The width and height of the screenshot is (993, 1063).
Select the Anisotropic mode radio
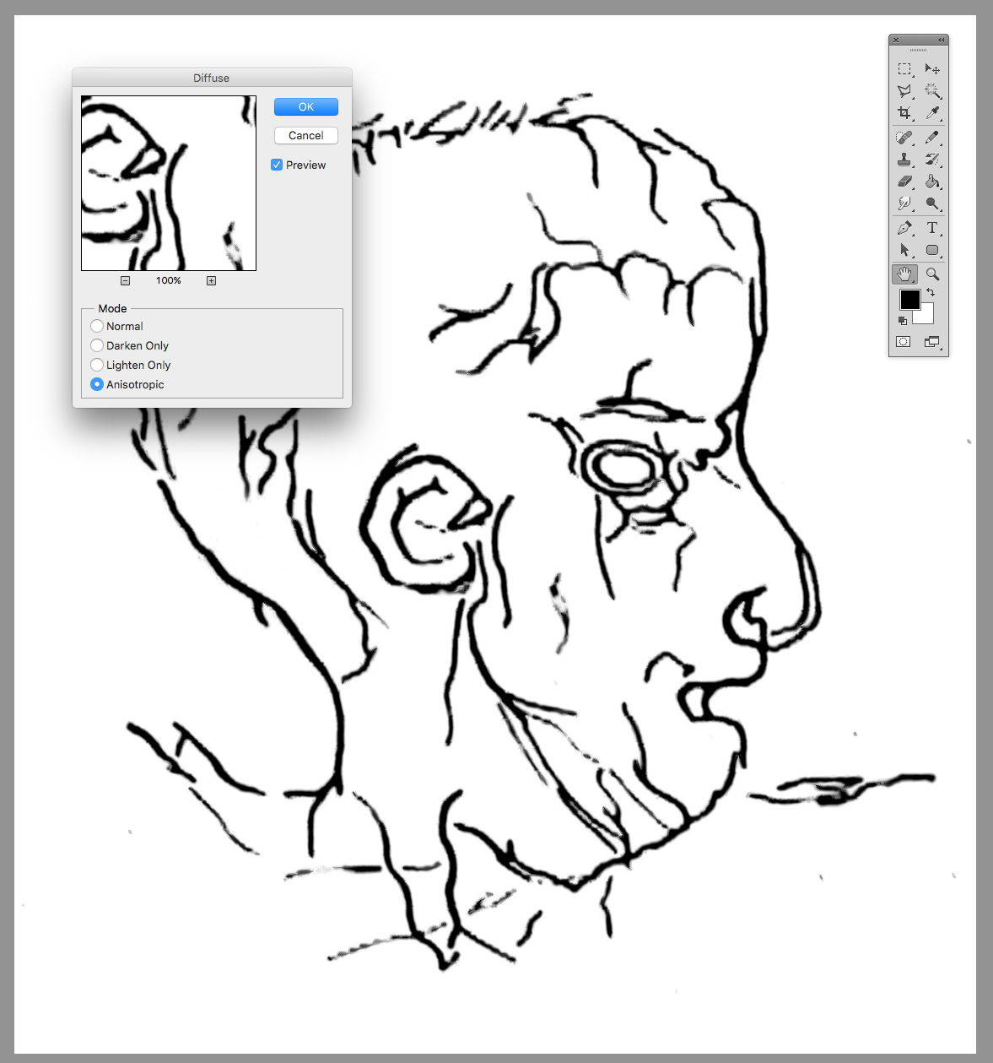97,384
